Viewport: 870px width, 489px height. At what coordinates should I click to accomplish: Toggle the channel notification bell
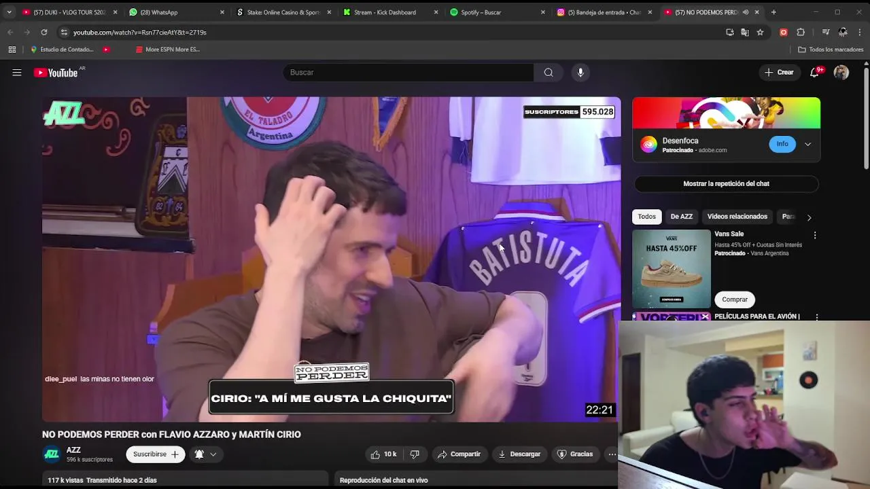click(199, 454)
